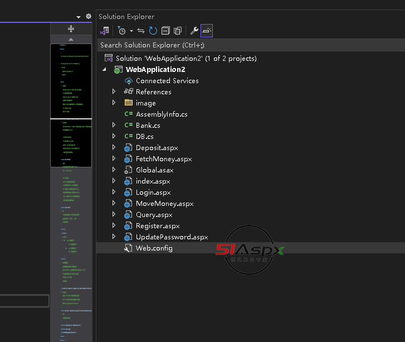Select Web.config file
This screenshot has height=342, width=405.
point(154,248)
